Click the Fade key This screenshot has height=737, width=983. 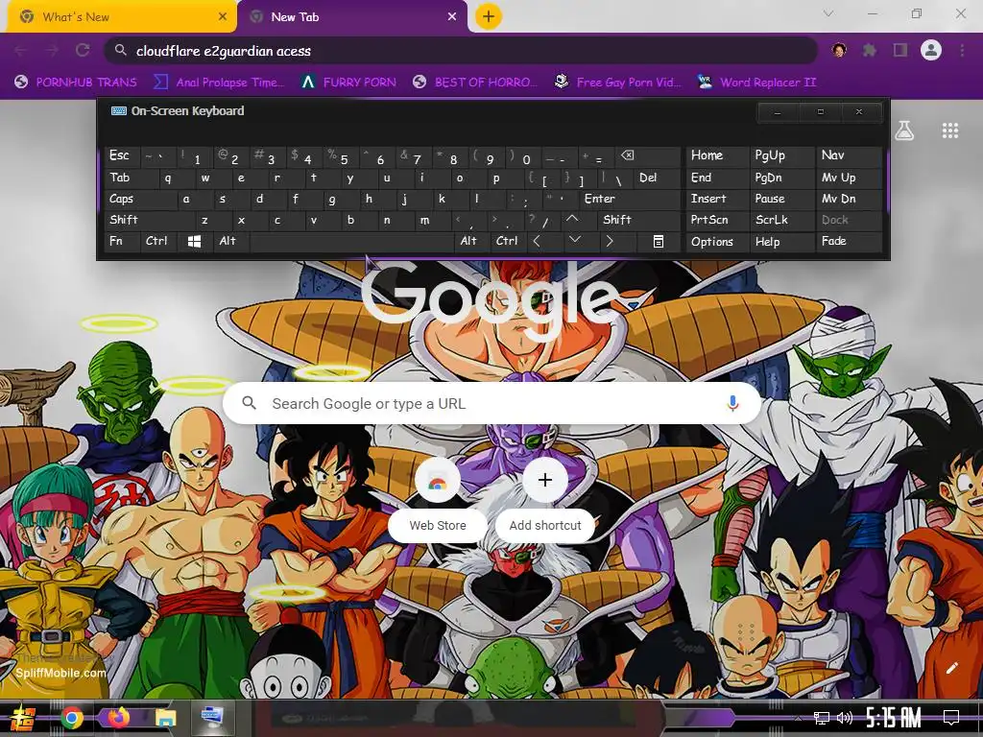point(849,241)
